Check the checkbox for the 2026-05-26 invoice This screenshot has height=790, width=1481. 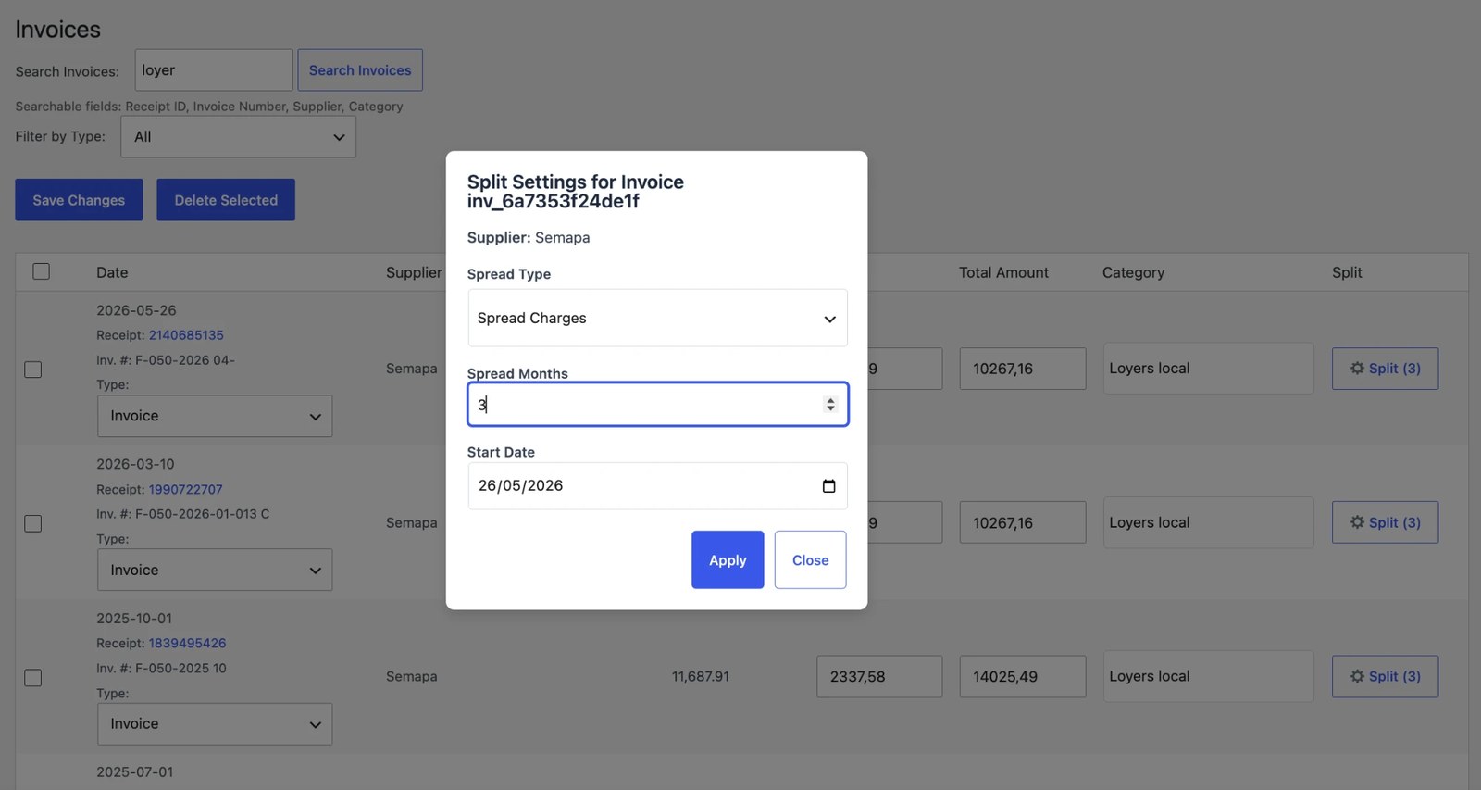[x=33, y=370]
